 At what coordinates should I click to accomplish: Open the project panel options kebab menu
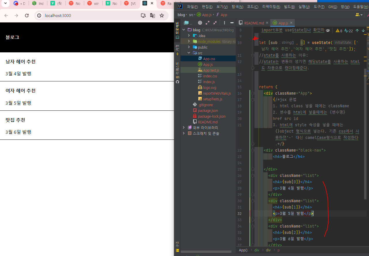(225, 23)
